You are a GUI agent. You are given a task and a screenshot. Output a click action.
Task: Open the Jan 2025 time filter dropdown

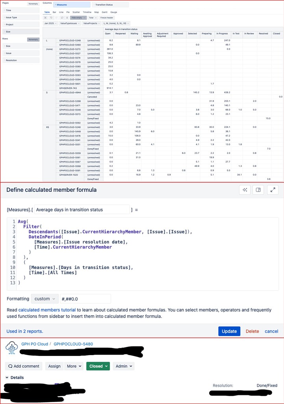pos(50,23)
